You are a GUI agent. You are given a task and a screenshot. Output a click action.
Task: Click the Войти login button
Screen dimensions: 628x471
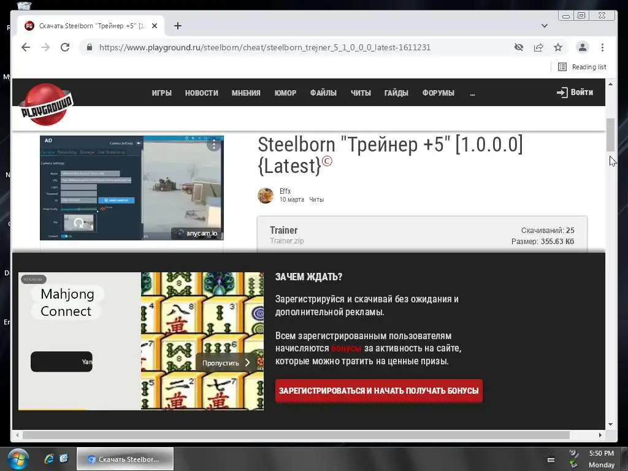(575, 93)
